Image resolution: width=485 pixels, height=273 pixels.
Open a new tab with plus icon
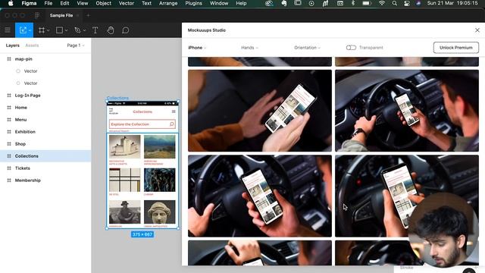pos(88,15)
